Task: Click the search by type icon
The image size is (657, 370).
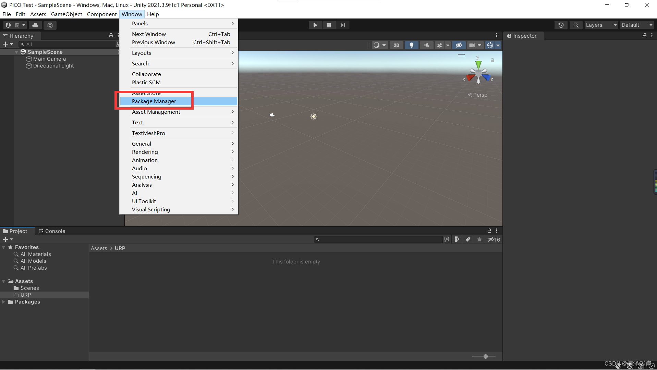Action: [x=457, y=239]
